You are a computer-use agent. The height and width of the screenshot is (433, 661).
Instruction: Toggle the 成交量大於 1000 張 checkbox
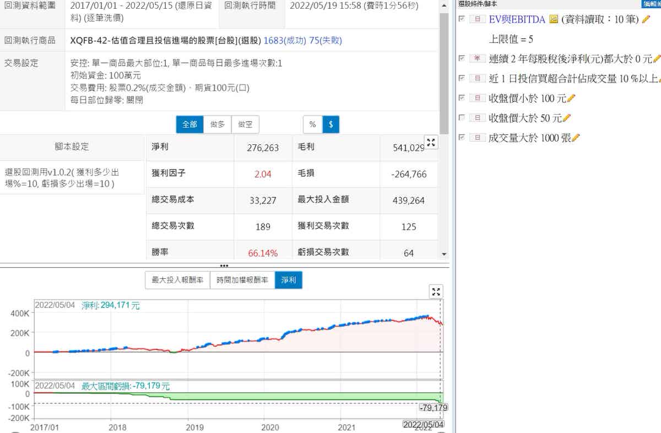[462, 138]
